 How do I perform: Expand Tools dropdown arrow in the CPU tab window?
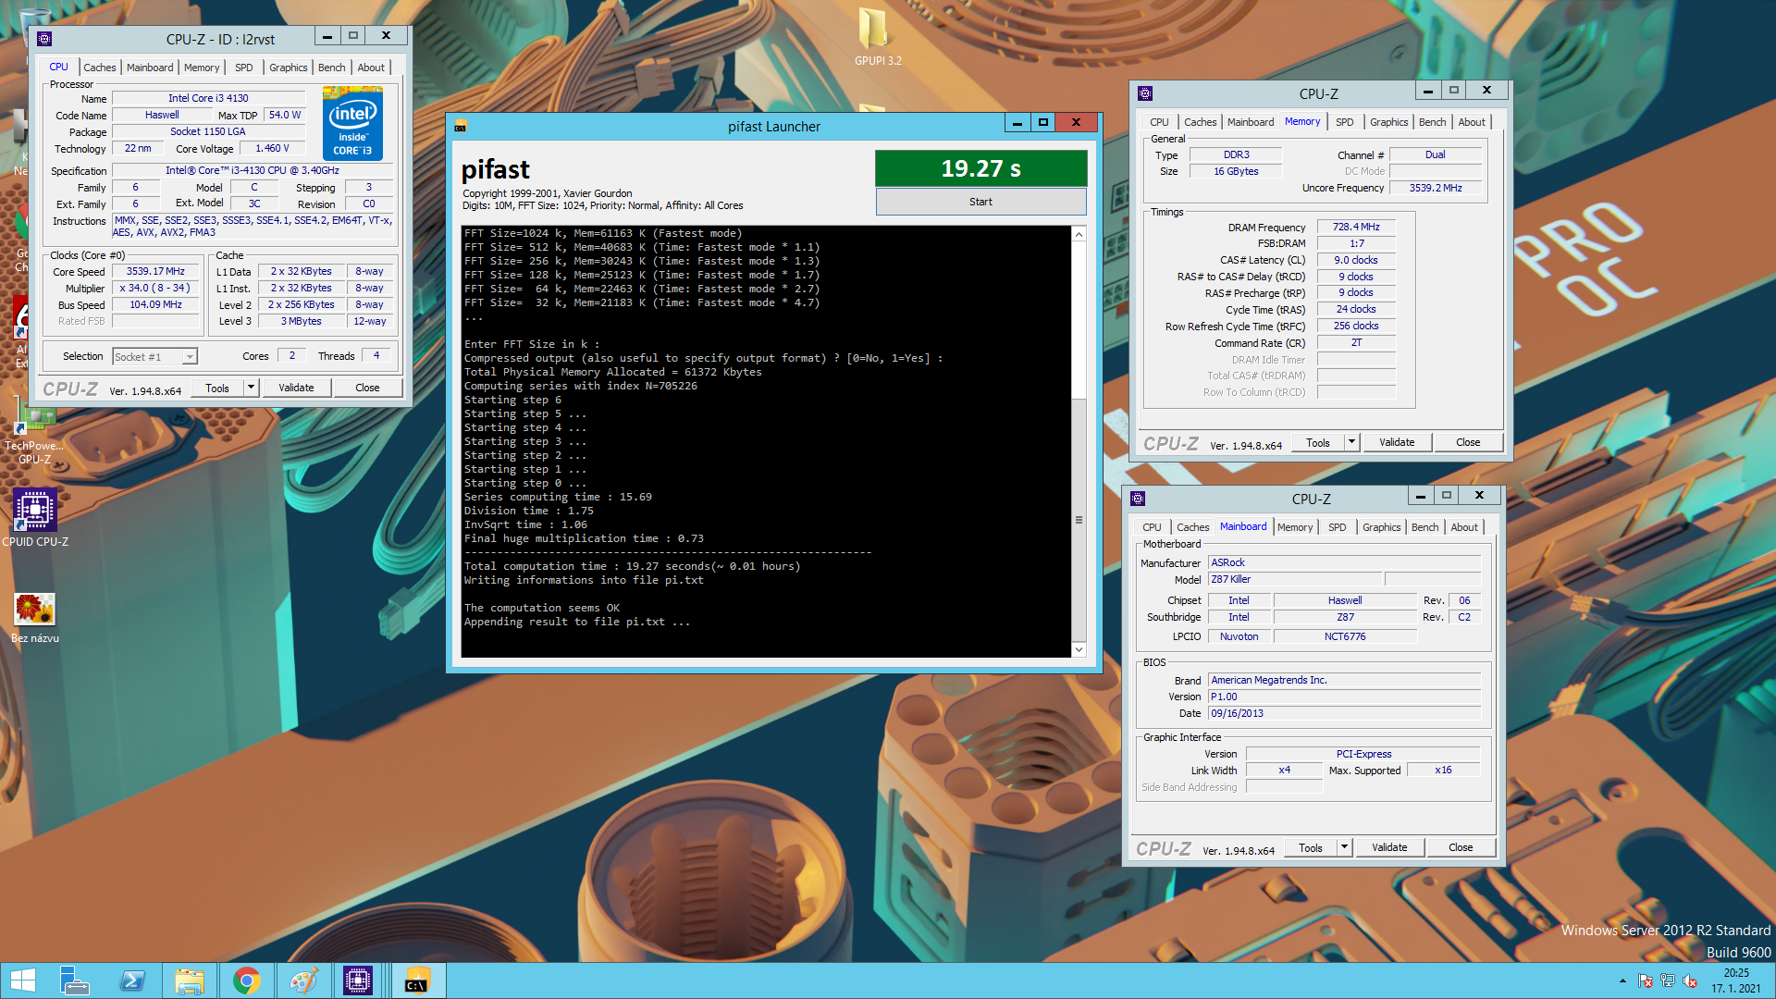click(x=250, y=388)
